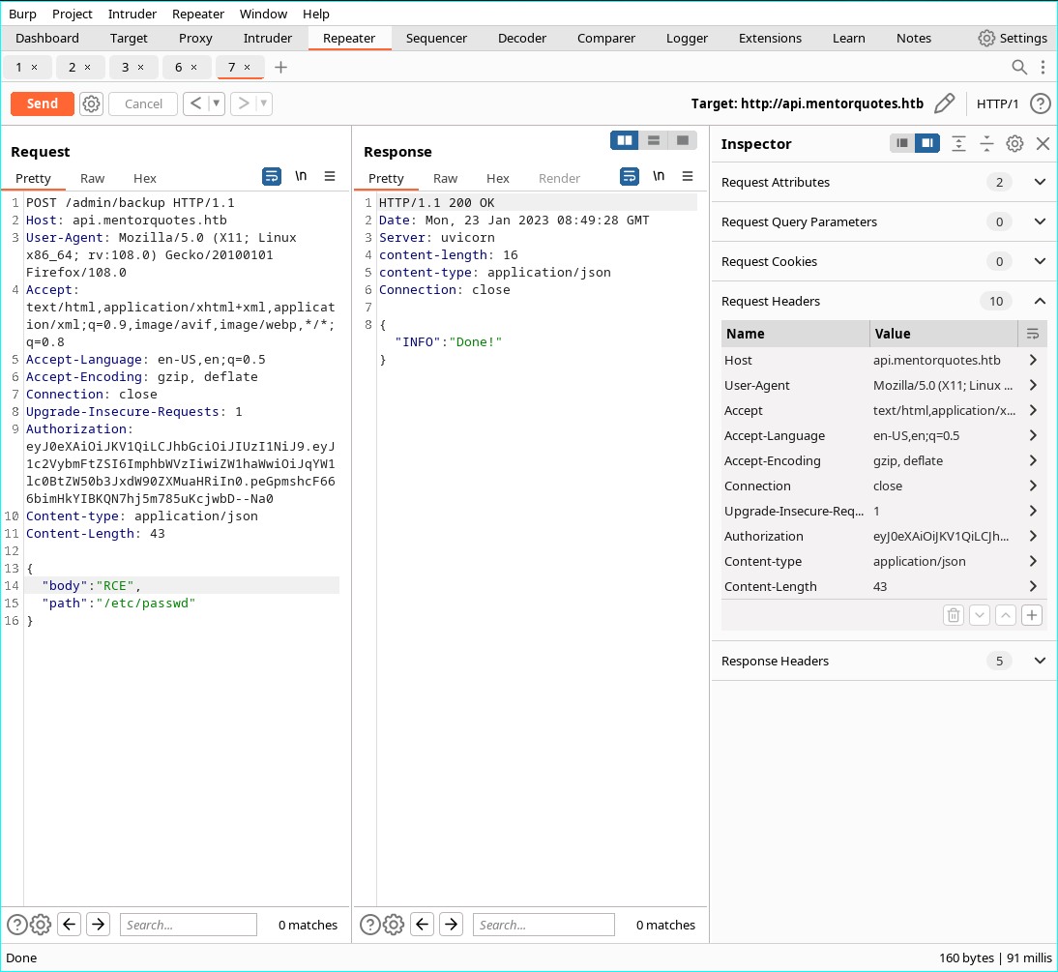The image size is (1058, 972).
Task: Open history forward dropdown arrow
Action: click(264, 103)
